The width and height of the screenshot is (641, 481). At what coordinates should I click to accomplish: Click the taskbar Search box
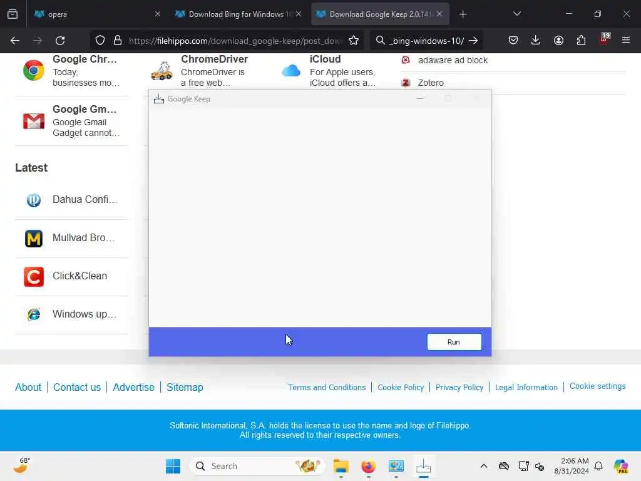pyautogui.click(x=257, y=466)
